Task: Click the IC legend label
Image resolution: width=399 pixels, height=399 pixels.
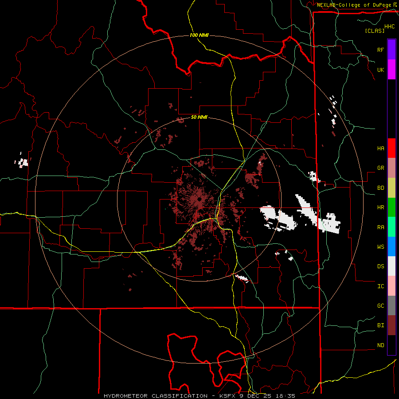Action: (x=380, y=286)
